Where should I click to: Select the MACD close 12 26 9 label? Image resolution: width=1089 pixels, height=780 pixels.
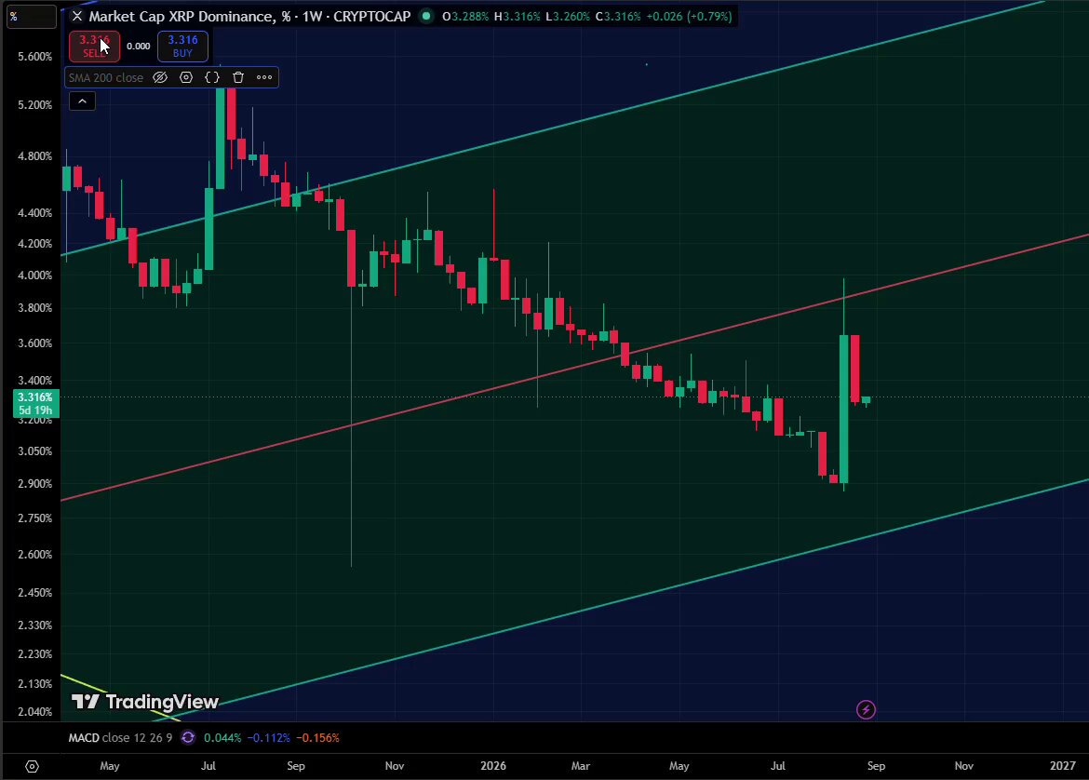[x=120, y=737]
